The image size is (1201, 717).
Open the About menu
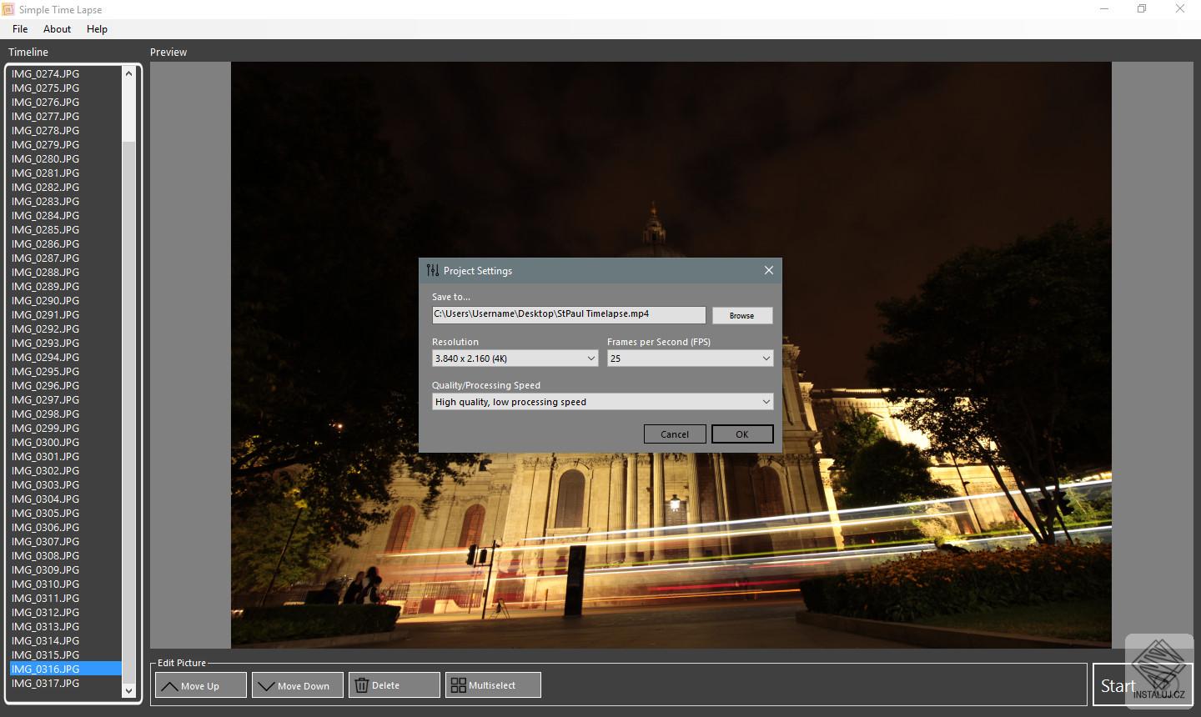click(57, 28)
